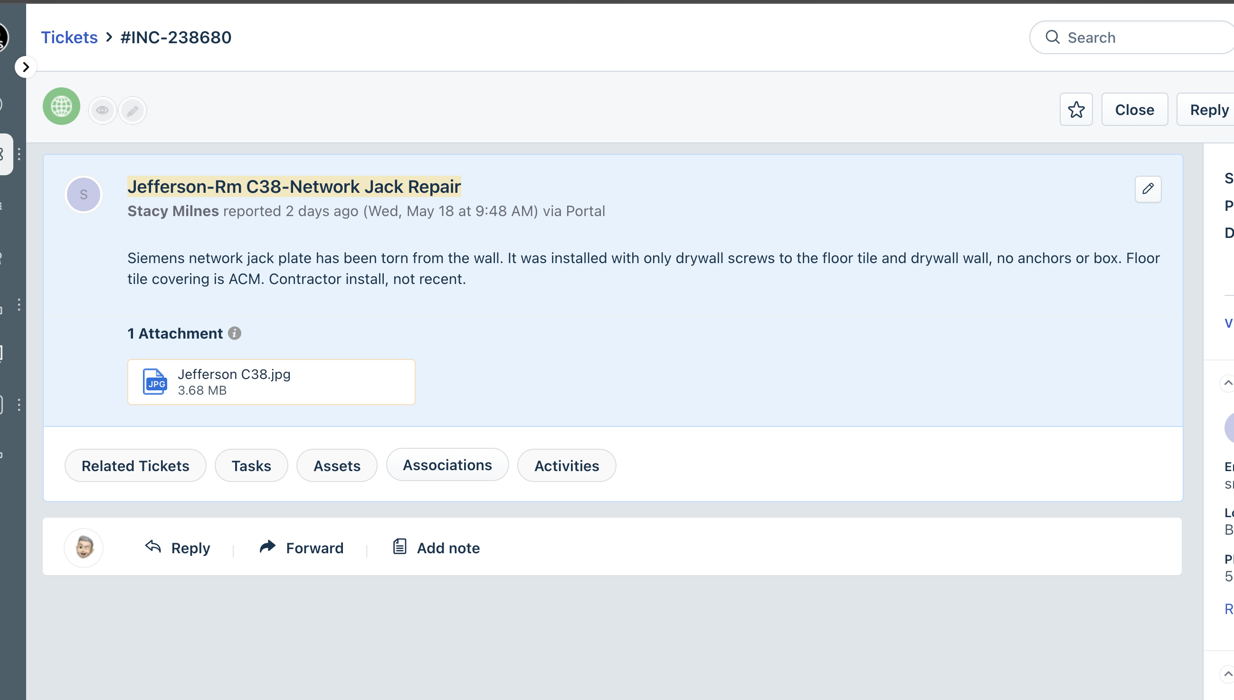
Task: Switch to the Activities tab
Action: click(x=566, y=465)
